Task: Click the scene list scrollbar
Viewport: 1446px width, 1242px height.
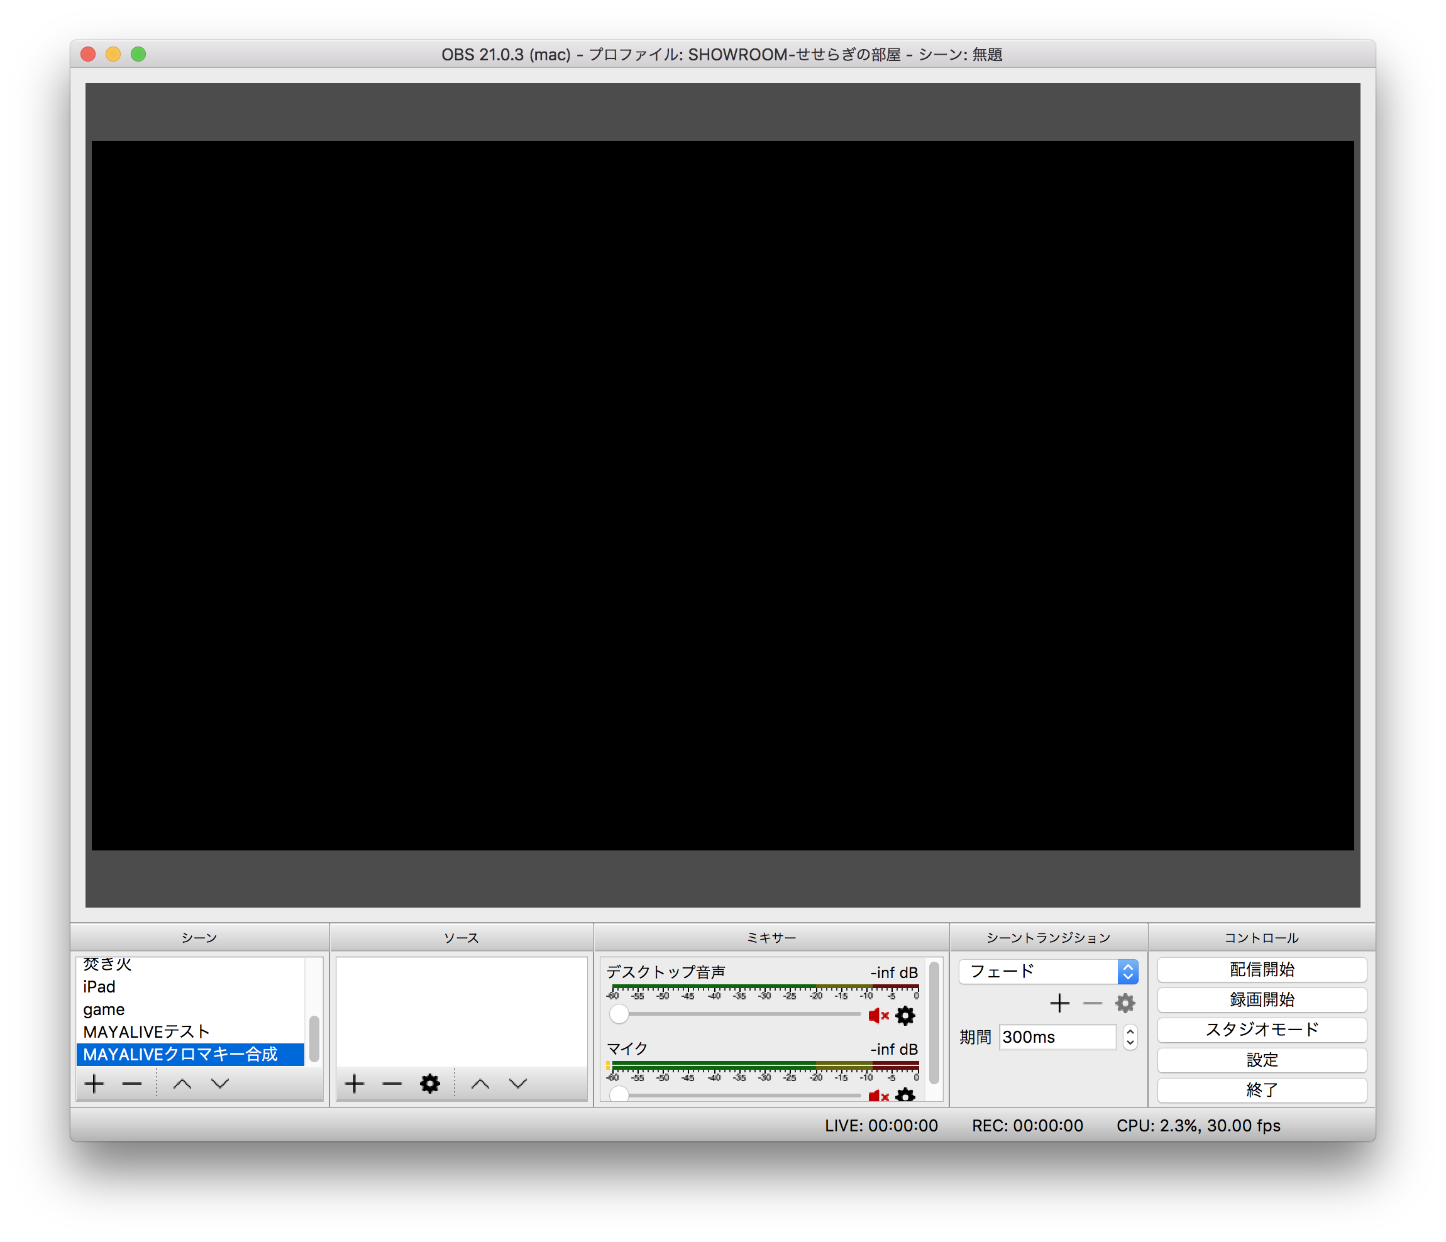Action: (314, 1038)
